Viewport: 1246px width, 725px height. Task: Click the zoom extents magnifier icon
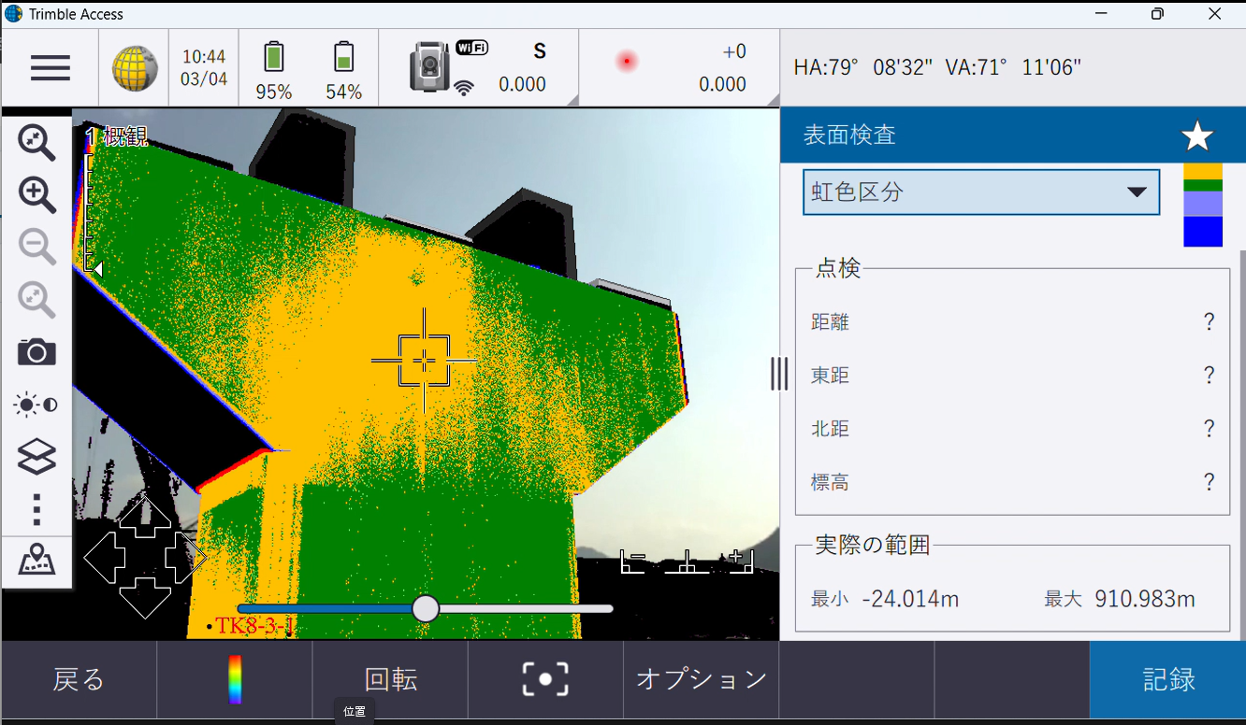click(36, 142)
